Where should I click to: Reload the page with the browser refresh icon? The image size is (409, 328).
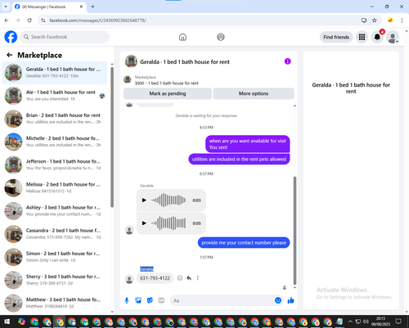pyautogui.click(x=29, y=20)
